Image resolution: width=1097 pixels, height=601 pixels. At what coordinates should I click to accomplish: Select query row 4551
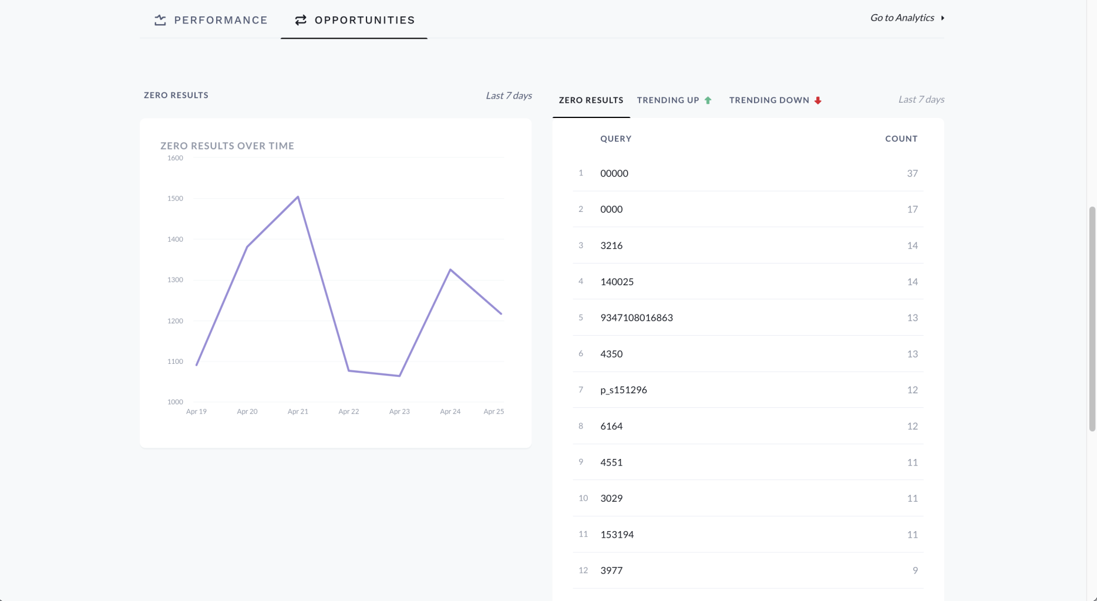pyautogui.click(x=748, y=462)
